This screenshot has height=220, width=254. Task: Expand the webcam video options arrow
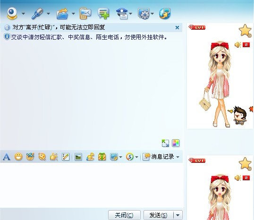click(23, 14)
